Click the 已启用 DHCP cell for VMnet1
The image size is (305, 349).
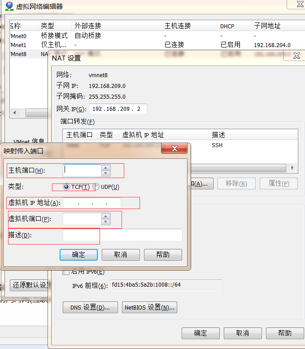pyautogui.click(x=231, y=45)
